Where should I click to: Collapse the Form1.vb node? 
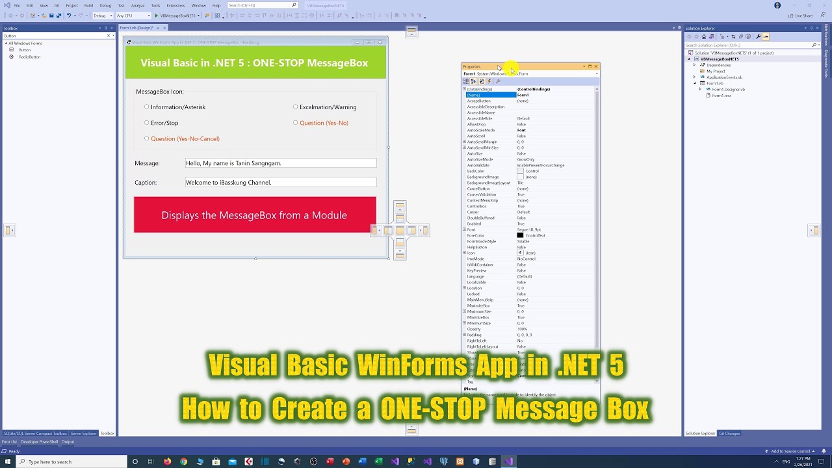coord(694,83)
